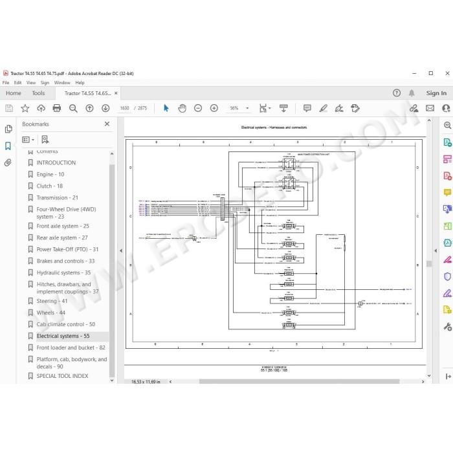This screenshot has height=453, width=453.
Task: Switch to the Tools tab
Action: tap(38, 93)
